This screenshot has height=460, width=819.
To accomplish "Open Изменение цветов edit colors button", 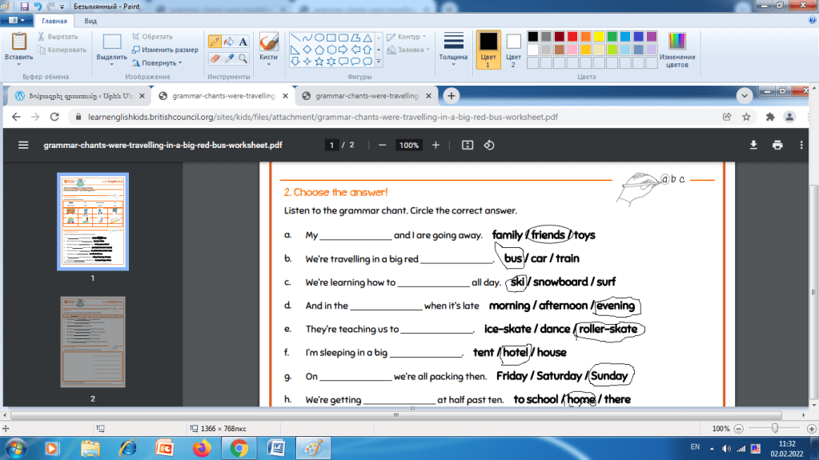I will pos(677,48).
